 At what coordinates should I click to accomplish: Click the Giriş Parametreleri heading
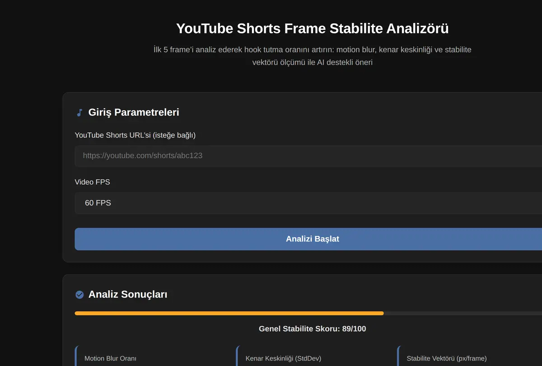pos(134,112)
